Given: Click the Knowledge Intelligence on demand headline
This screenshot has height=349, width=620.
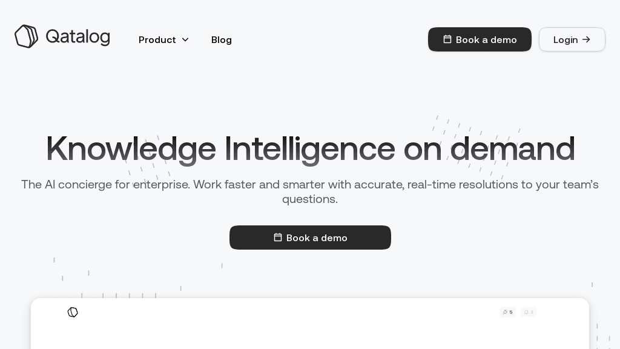Looking at the screenshot, I should point(310,148).
